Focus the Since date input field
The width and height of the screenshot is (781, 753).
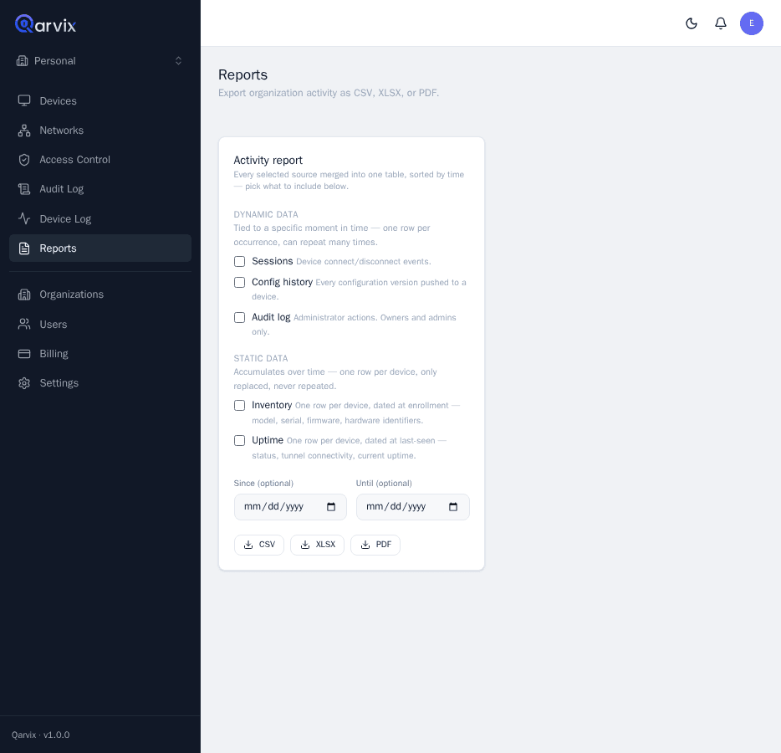[x=290, y=507]
